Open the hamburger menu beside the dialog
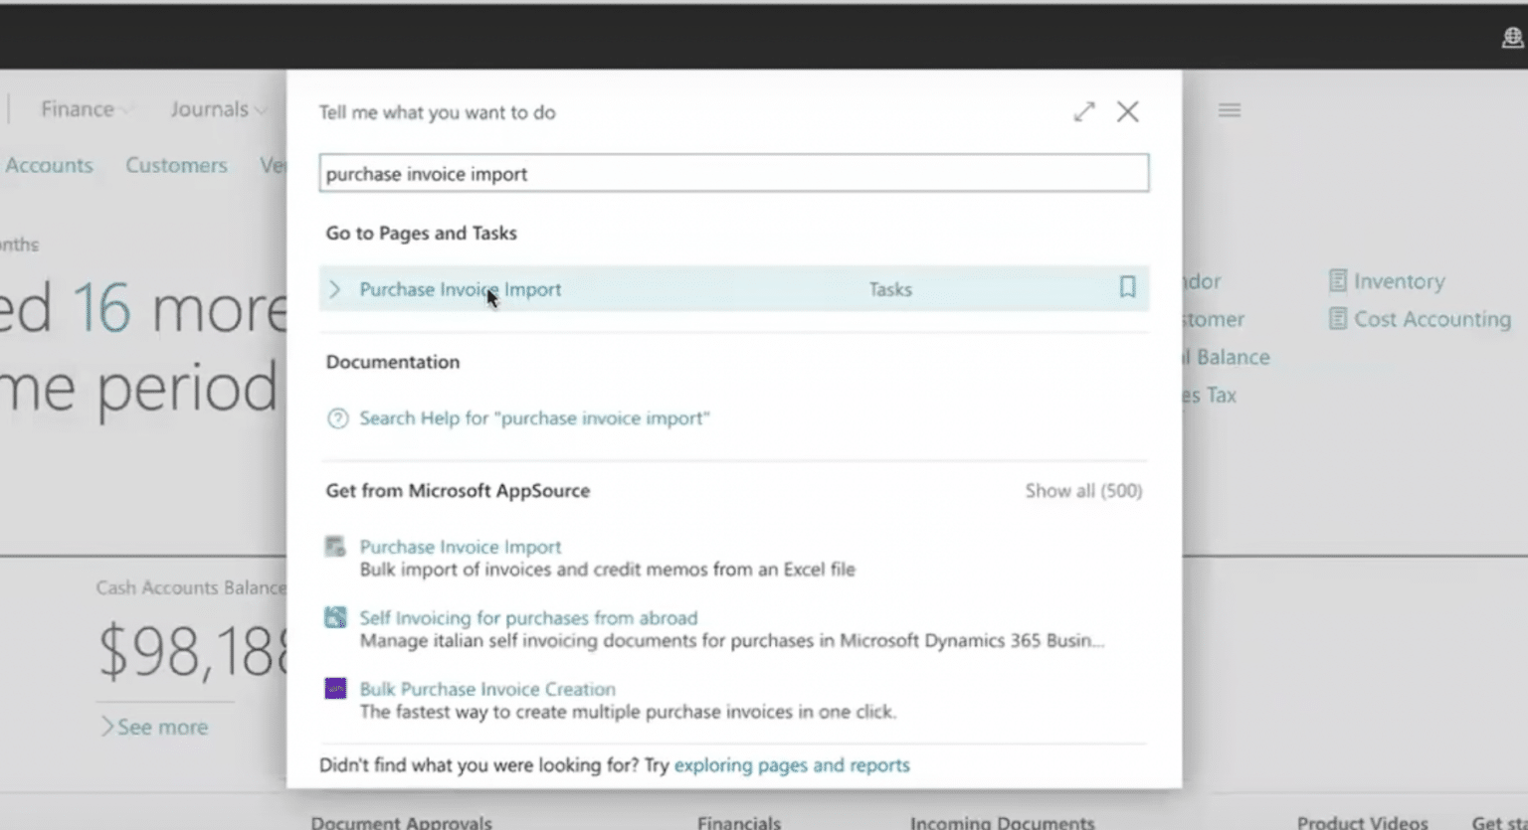1528x830 pixels. [x=1230, y=109]
